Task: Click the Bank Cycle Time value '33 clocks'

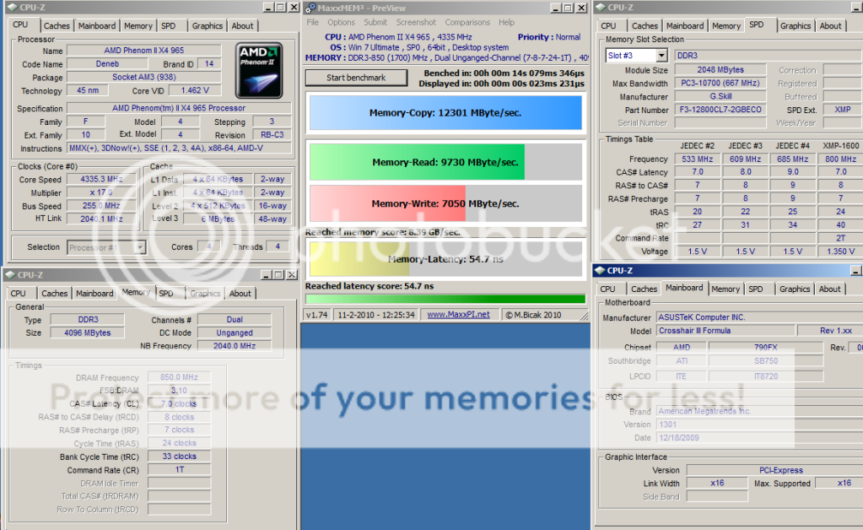Action: coord(180,457)
